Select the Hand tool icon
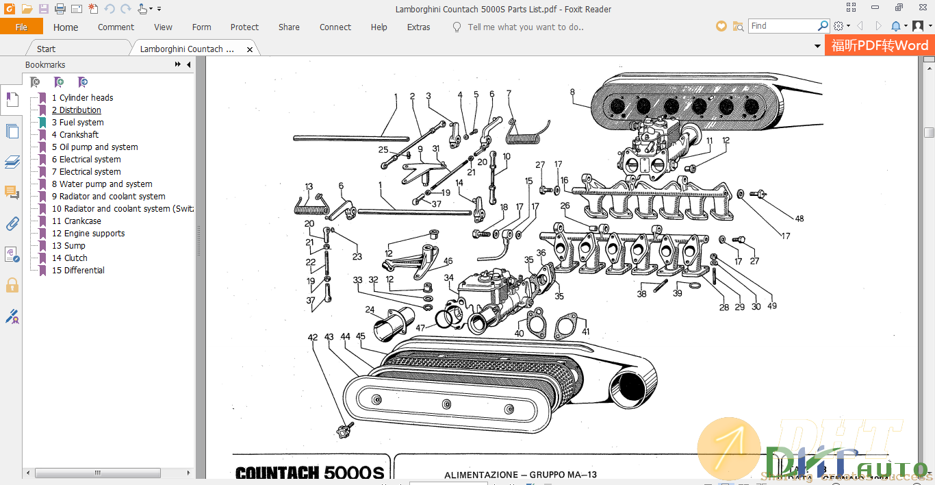Image resolution: width=935 pixels, height=485 pixels. 142,9
